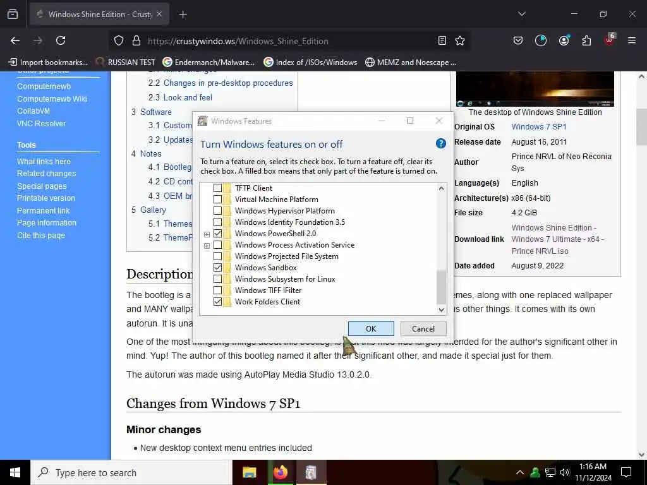Open the RUSSIAN TEST bookmark

(126, 63)
